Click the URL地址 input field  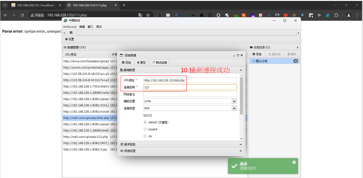[190, 80]
